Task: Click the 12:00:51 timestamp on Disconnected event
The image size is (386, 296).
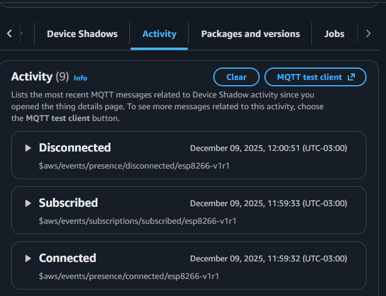Action: (268, 148)
